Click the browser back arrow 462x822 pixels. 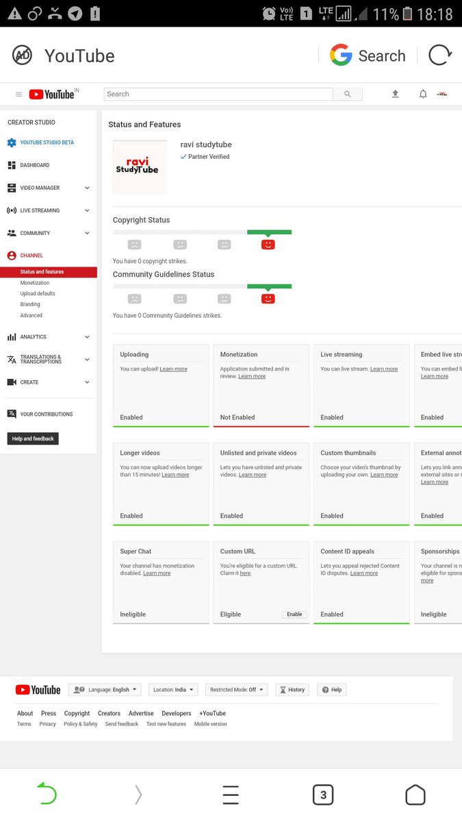tap(46, 793)
